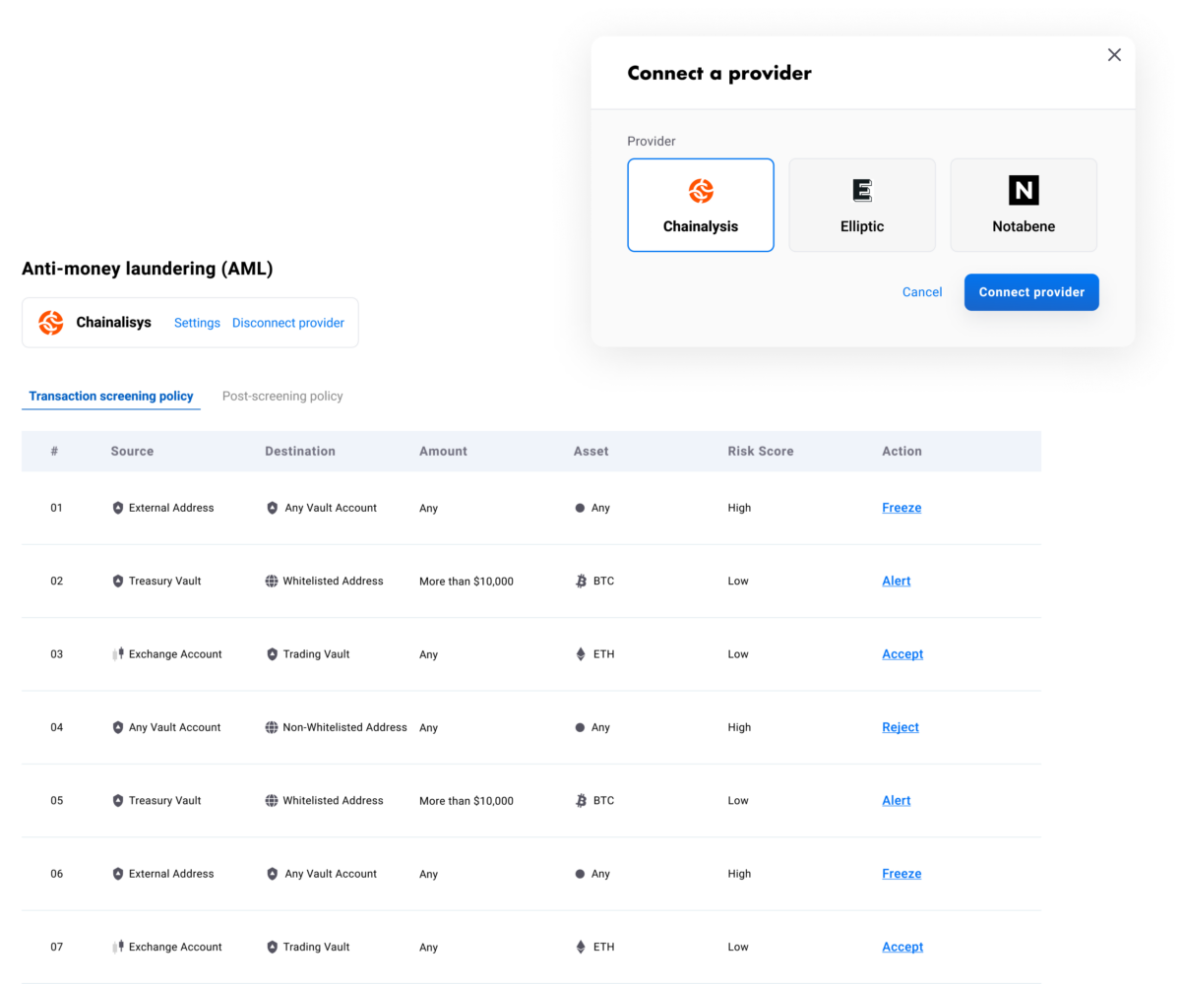The image size is (1181, 984).
Task: Click Alert action in row 02
Action: pyautogui.click(x=897, y=581)
